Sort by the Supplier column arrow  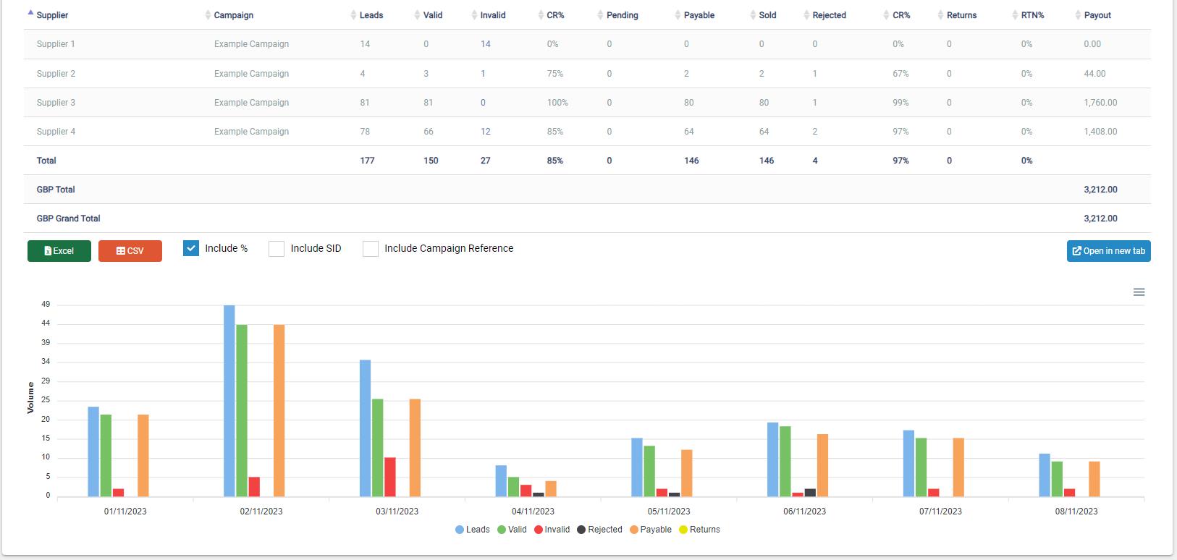[30, 14]
